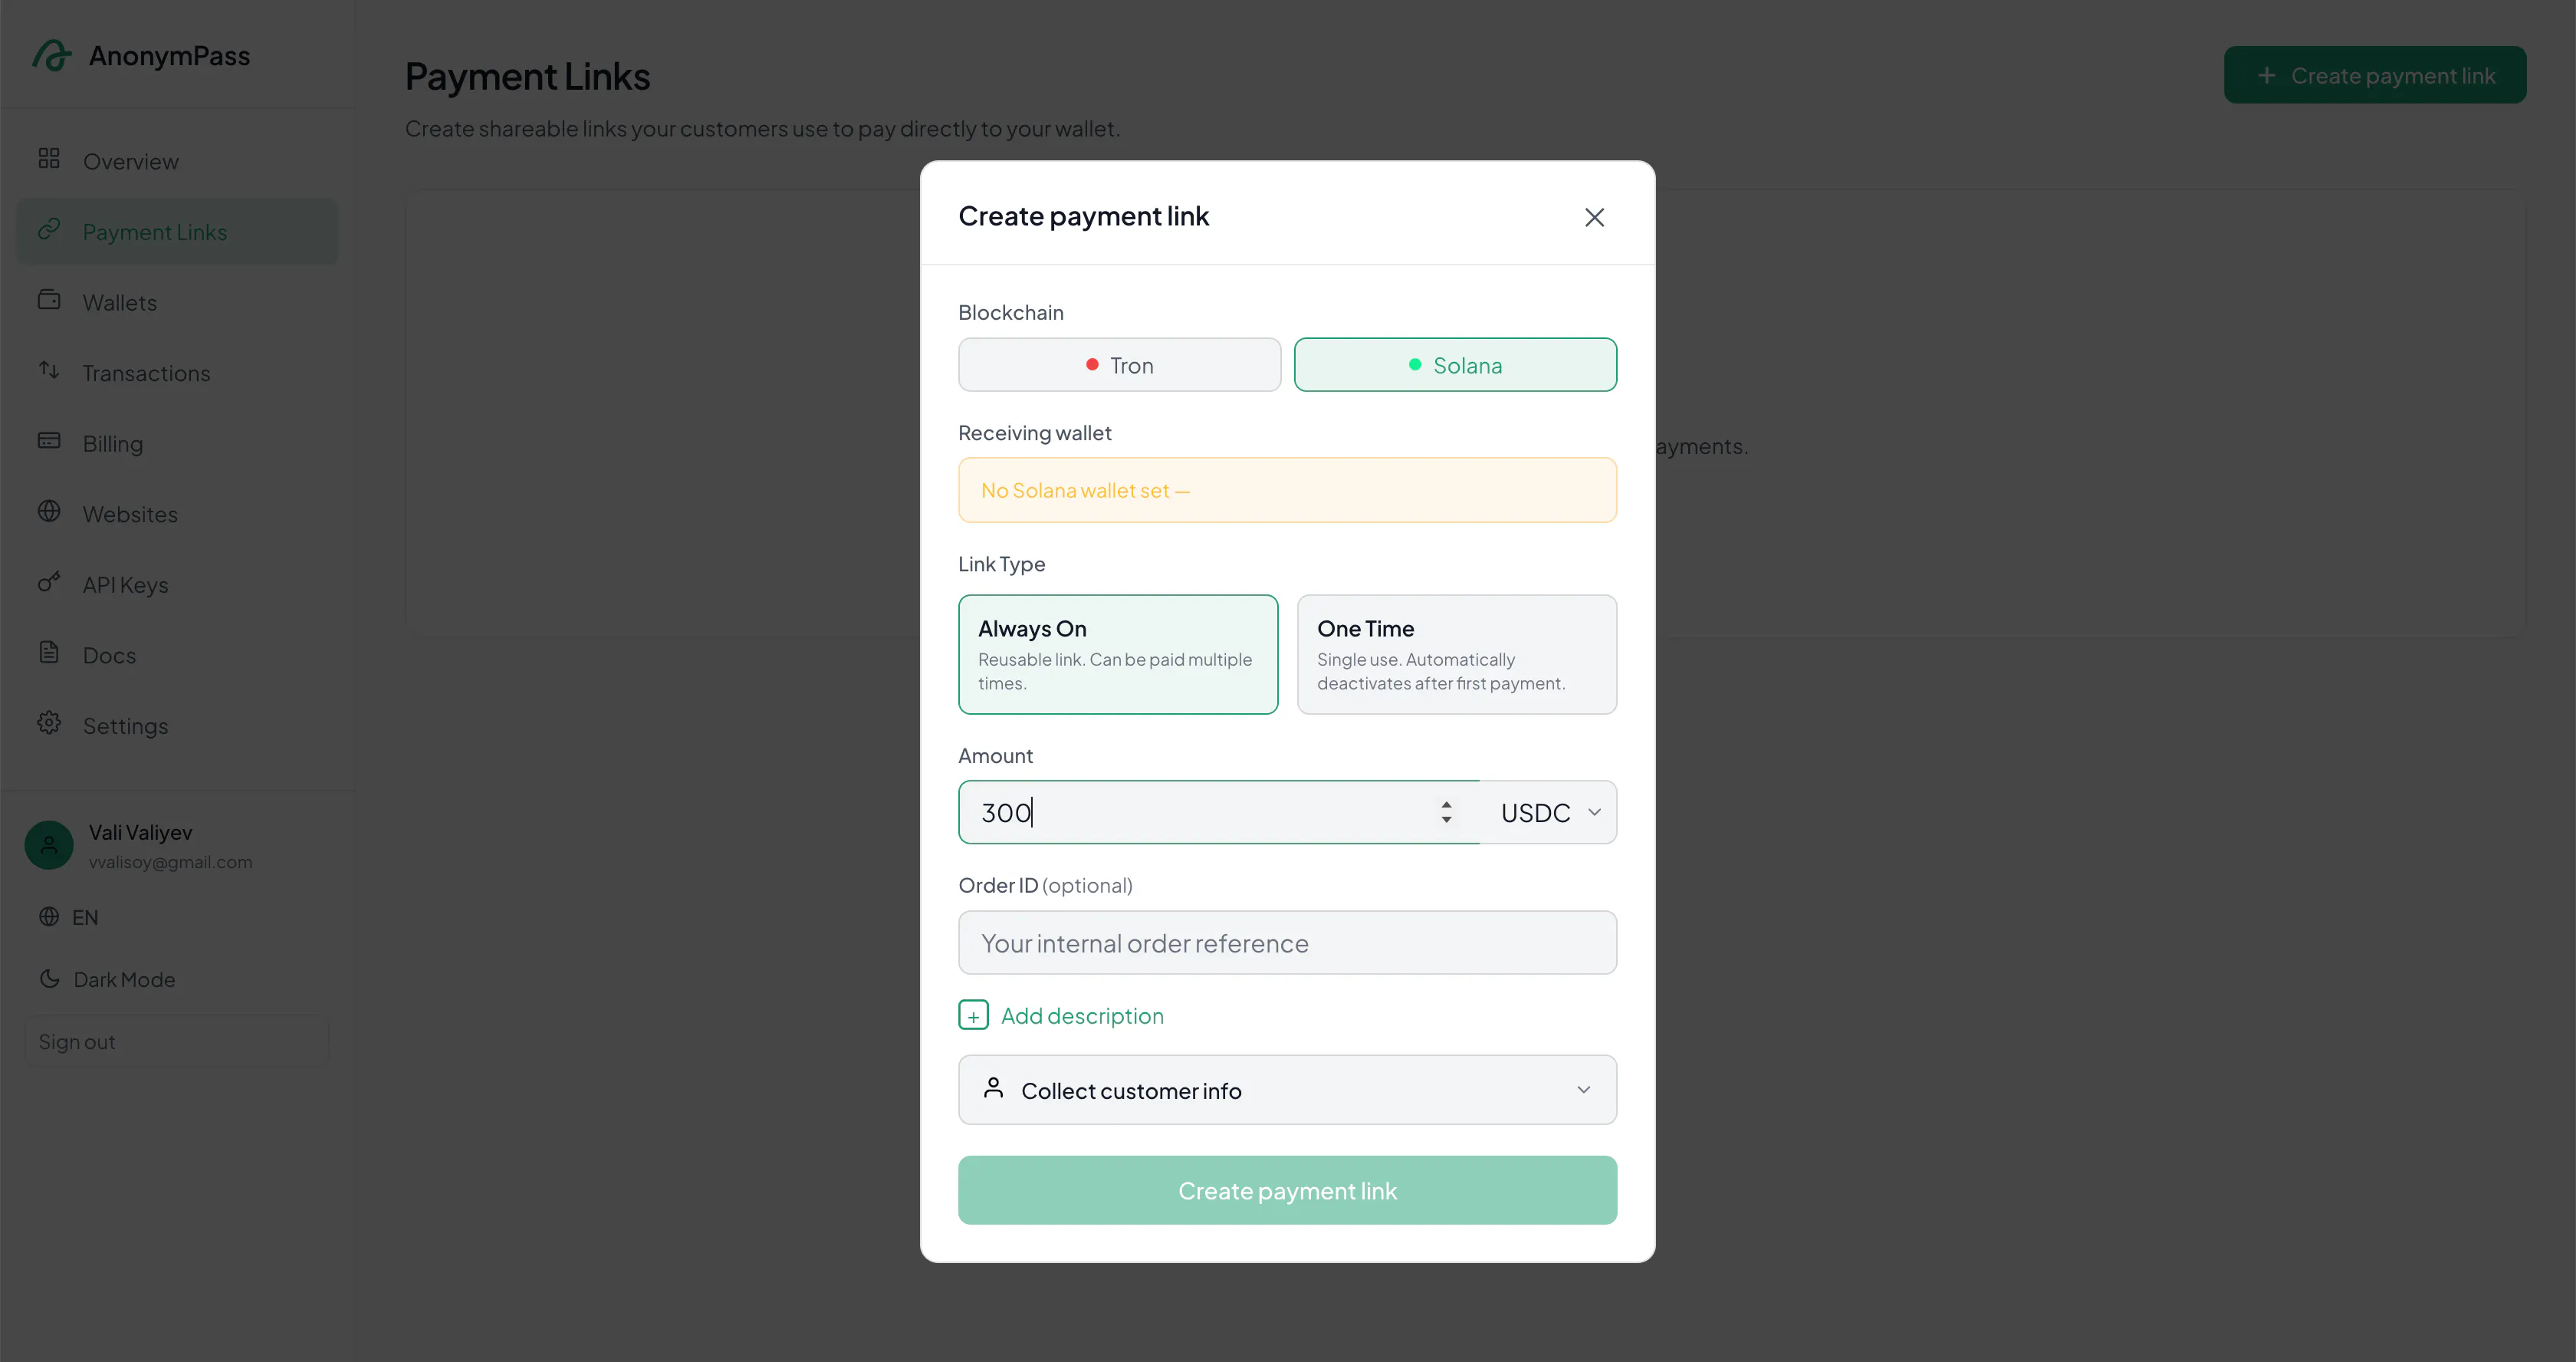The image size is (2576, 1362).
Task: Open Docs page
Action: click(x=177, y=655)
